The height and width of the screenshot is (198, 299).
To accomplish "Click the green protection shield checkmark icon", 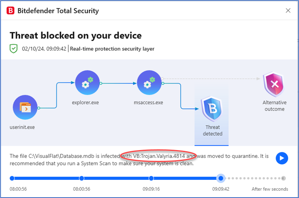I will [x=14, y=49].
